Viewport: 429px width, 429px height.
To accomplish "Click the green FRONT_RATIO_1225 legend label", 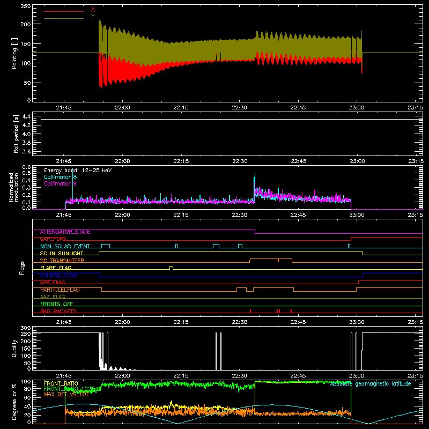I will coord(70,389).
